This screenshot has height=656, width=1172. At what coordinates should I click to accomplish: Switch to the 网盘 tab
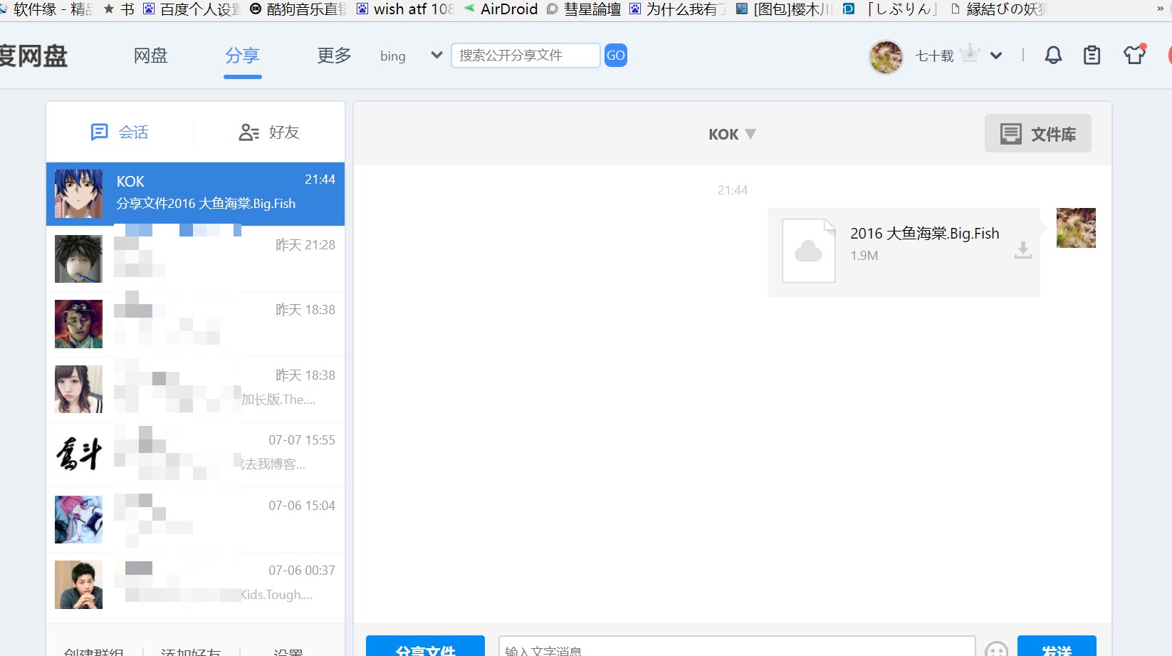(150, 56)
